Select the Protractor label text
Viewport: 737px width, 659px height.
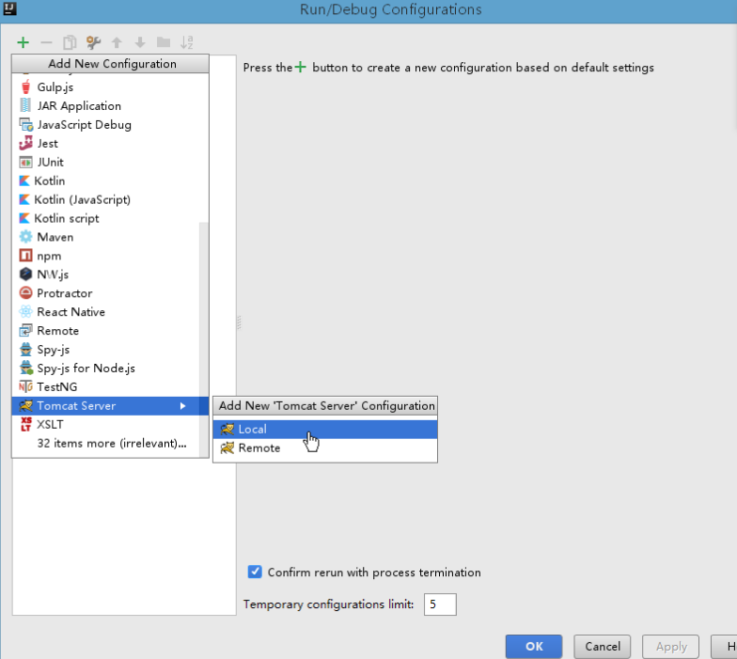pyautogui.click(x=64, y=293)
